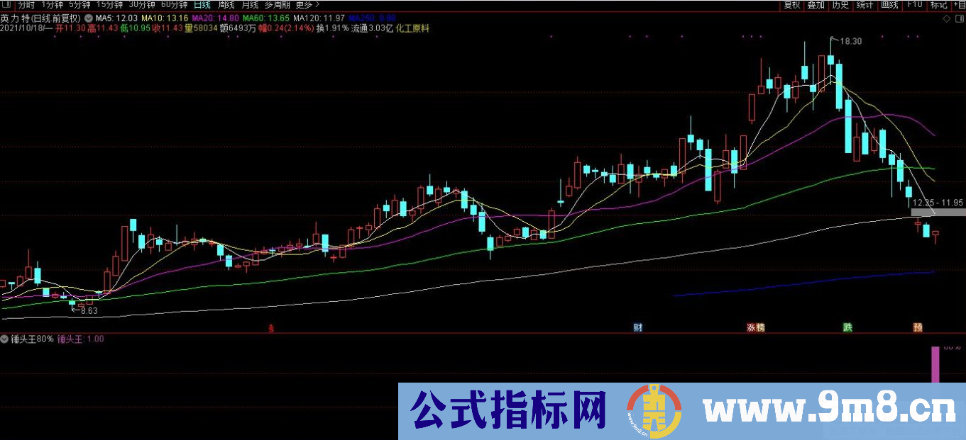Click the 涨榜 event marker
966x440 pixels.
point(756,327)
